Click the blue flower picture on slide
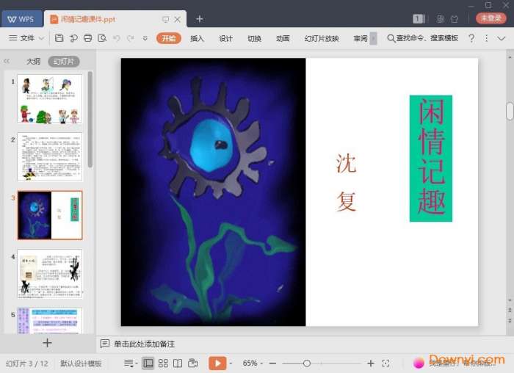 (214, 192)
